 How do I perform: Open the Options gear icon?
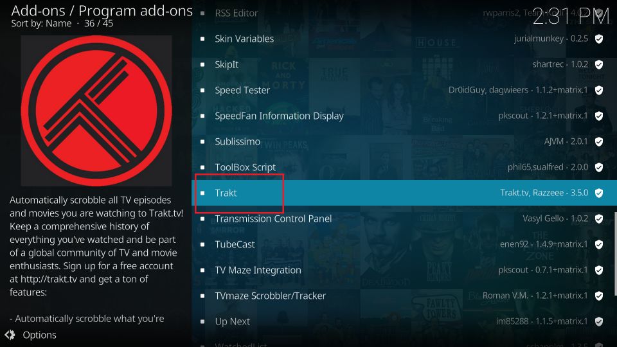[x=10, y=335]
